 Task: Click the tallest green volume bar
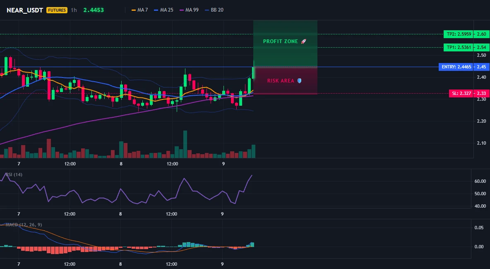click(185, 144)
